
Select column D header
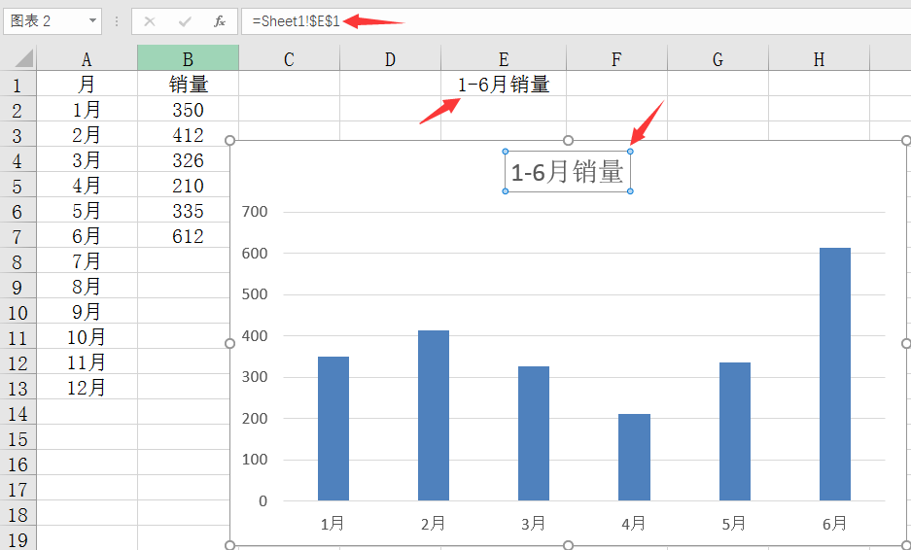click(x=390, y=58)
